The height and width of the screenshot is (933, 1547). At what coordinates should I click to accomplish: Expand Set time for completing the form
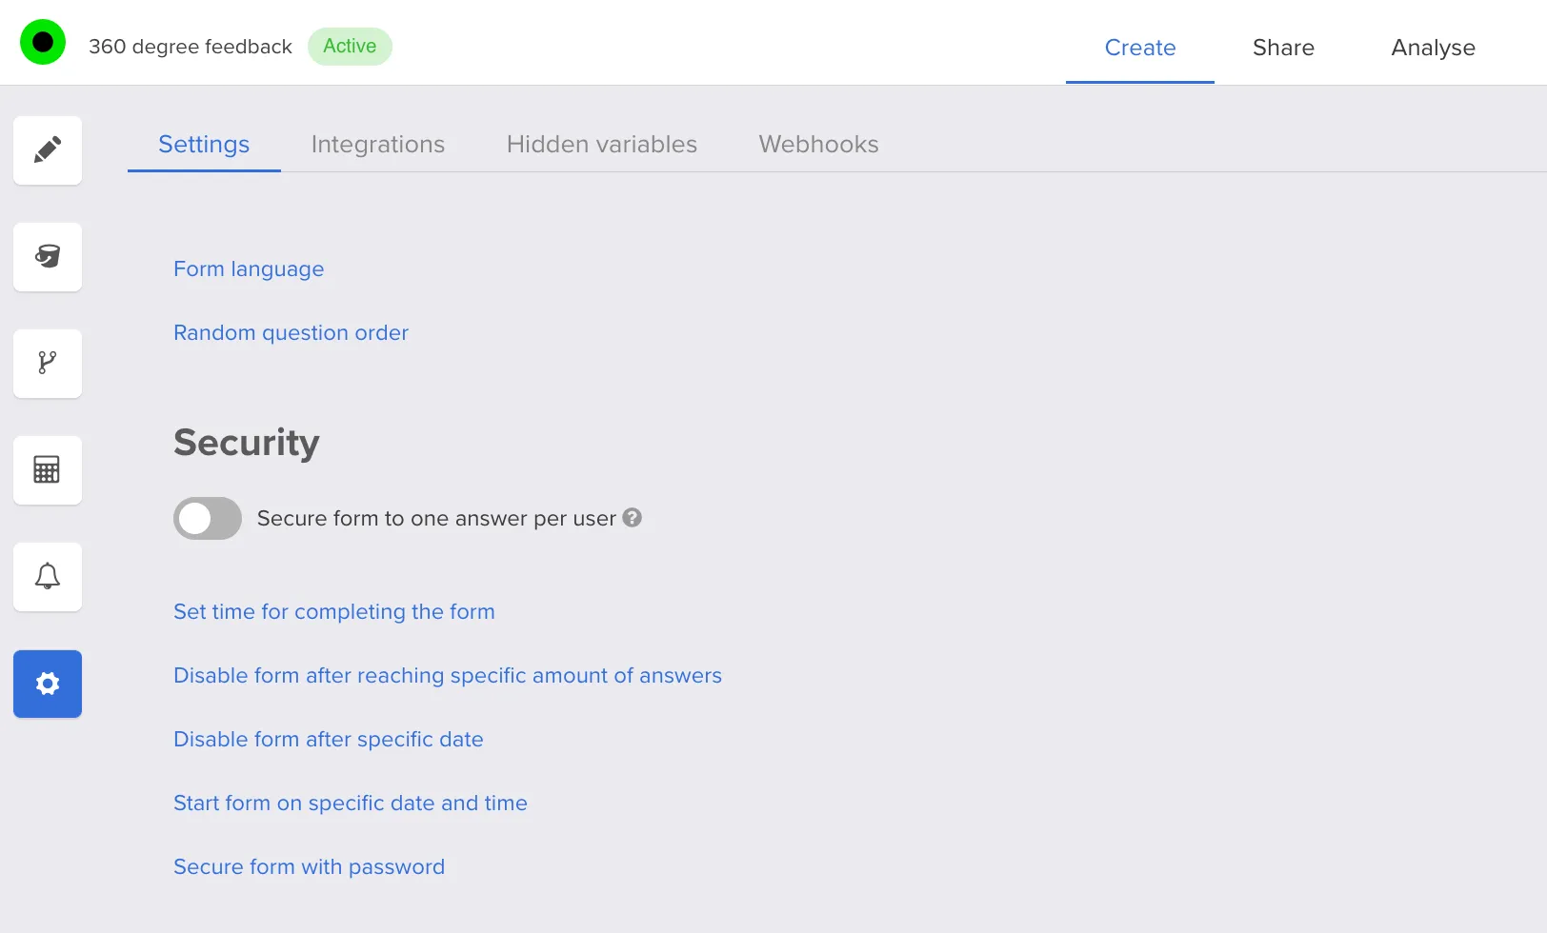[x=333, y=612]
